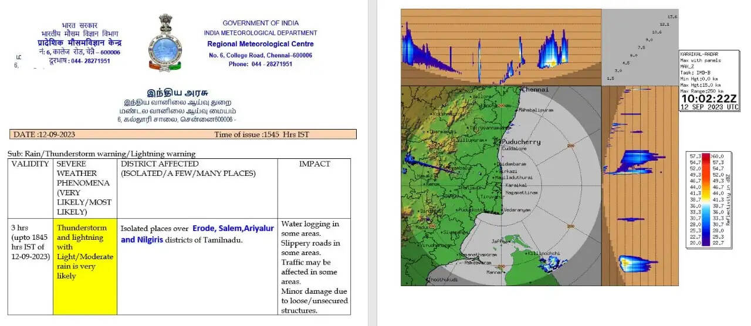Click the Puducherry label on radar map
Viewport: 751px width, 326px height.
(x=520, y=142)
